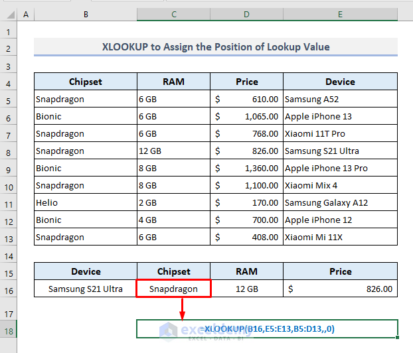413x353 pixels.
Task: Click the title cell XLOOKUP to Assign the Position
Action: [x=216, y=47]
